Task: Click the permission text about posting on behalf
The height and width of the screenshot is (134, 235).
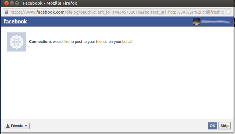Action: pos(93,42)
